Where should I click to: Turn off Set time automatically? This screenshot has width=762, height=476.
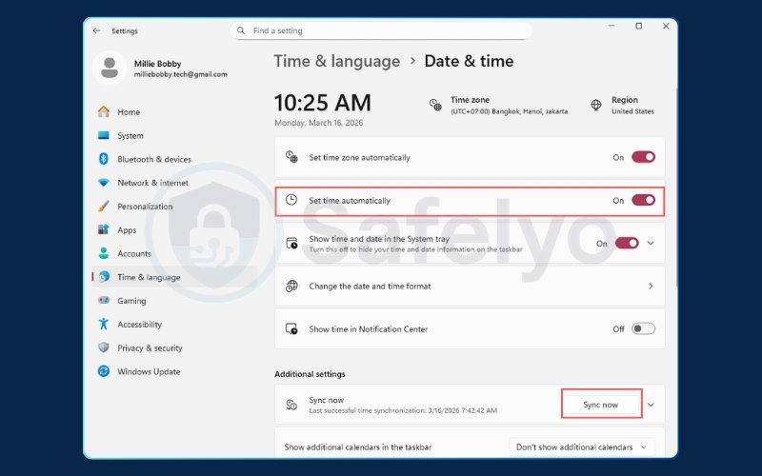pyautogui.click(x=644, y=200)
